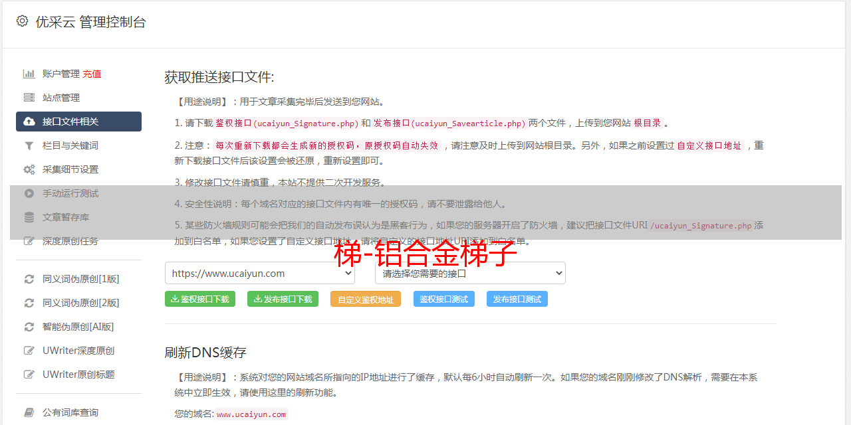The height and width of the screenshot is (425, 851).
Task: Open UWriter深度原创 sidebar entry
Action: (78, 351)
